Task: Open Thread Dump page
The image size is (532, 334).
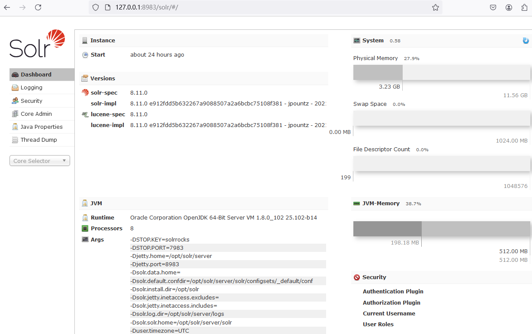Action: click(39, 140)
